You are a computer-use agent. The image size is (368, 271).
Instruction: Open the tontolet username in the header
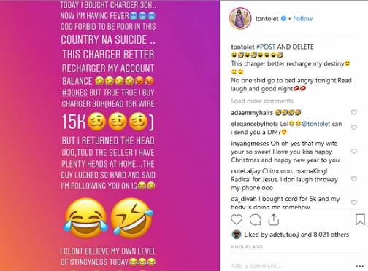pyautogui.click(x=267, y=19)
